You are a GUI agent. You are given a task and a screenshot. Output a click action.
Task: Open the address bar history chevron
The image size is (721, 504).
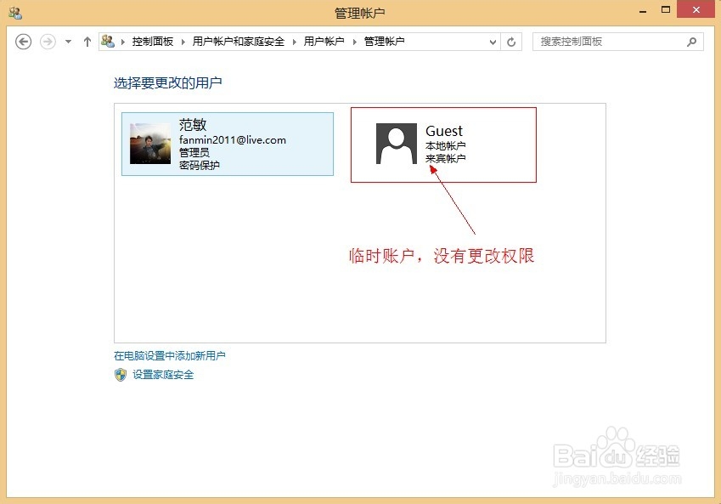[x=493, y=41]
